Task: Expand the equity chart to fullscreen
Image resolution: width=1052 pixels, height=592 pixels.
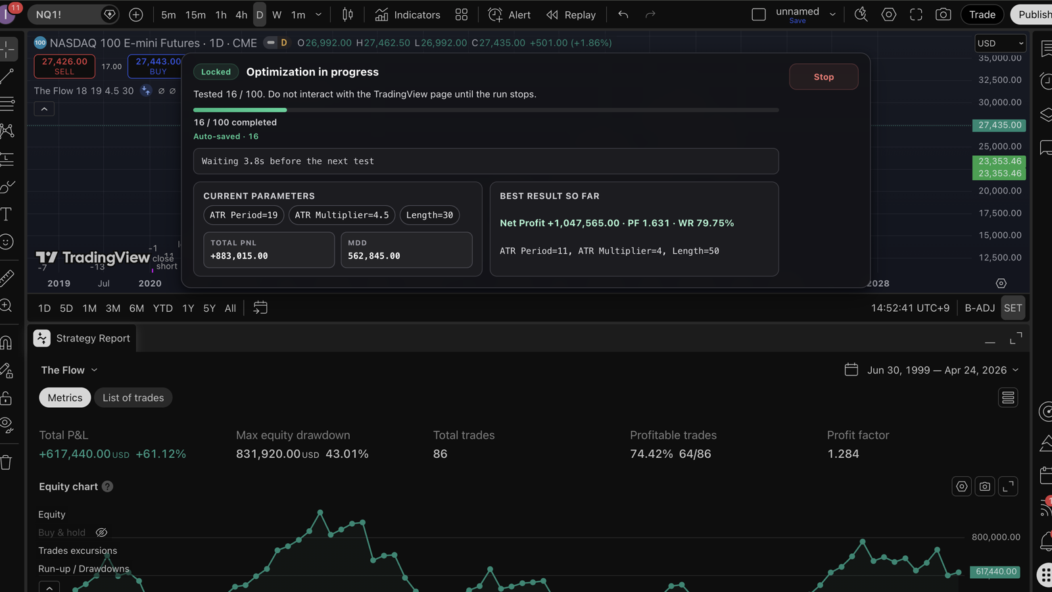Action: pos(1008,487)
